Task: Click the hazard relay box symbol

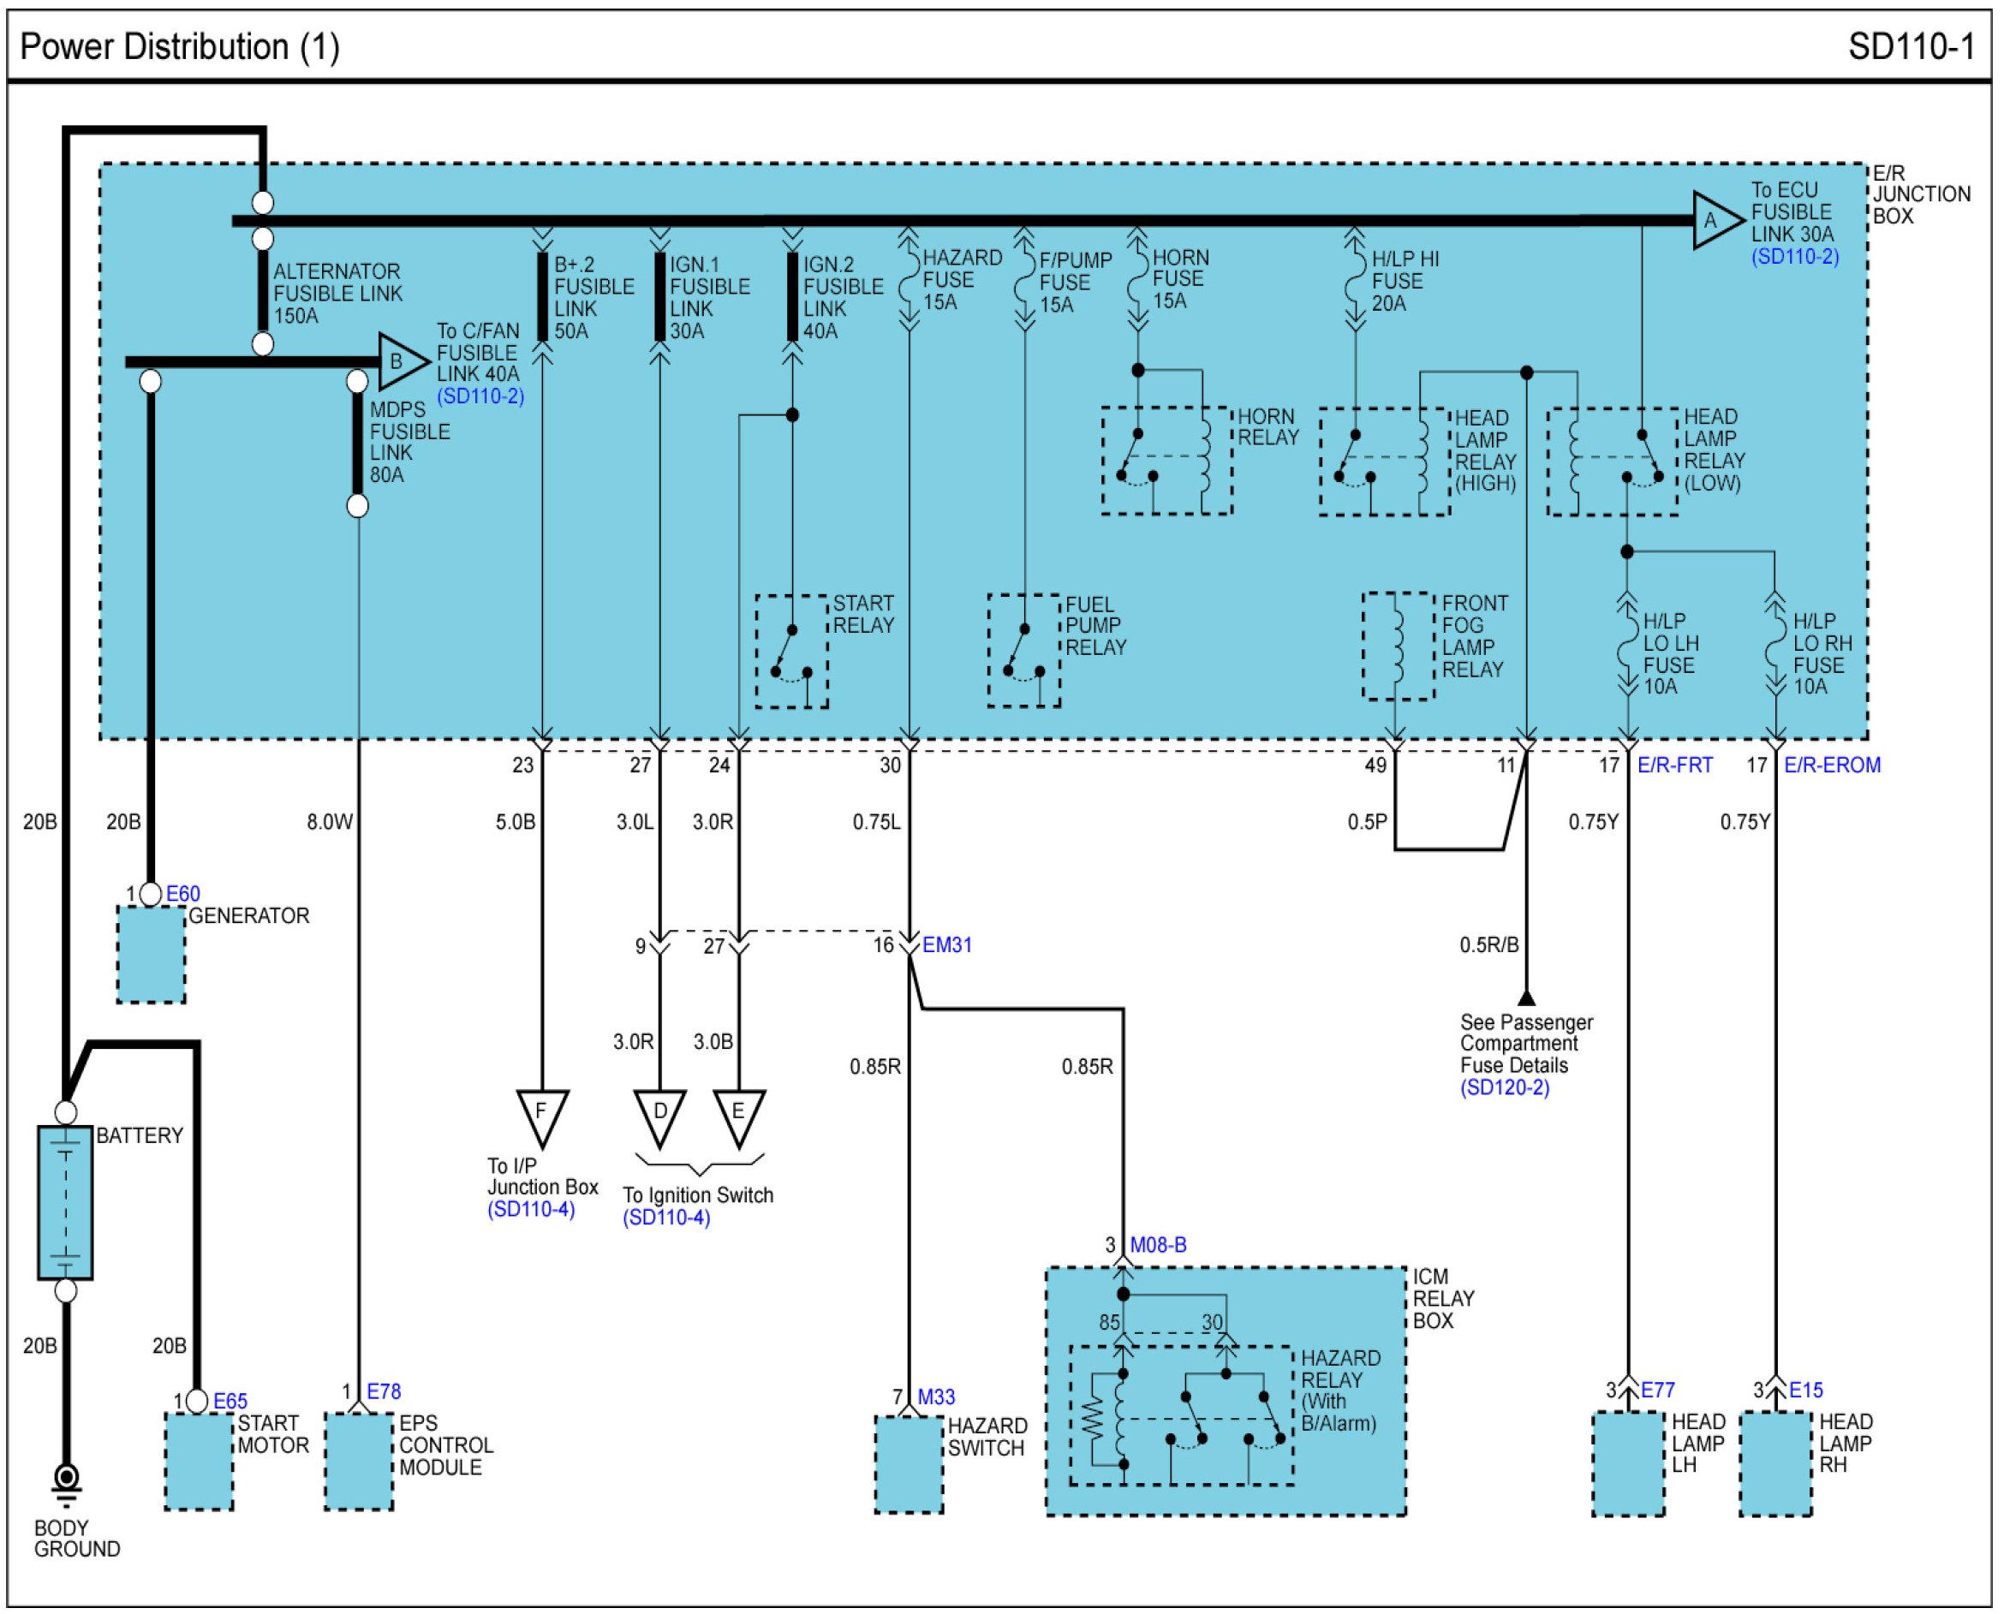Action: tap(1181, 1414)
